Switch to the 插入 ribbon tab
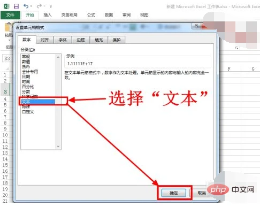This screenshot has height=207, width=260. 48,15
